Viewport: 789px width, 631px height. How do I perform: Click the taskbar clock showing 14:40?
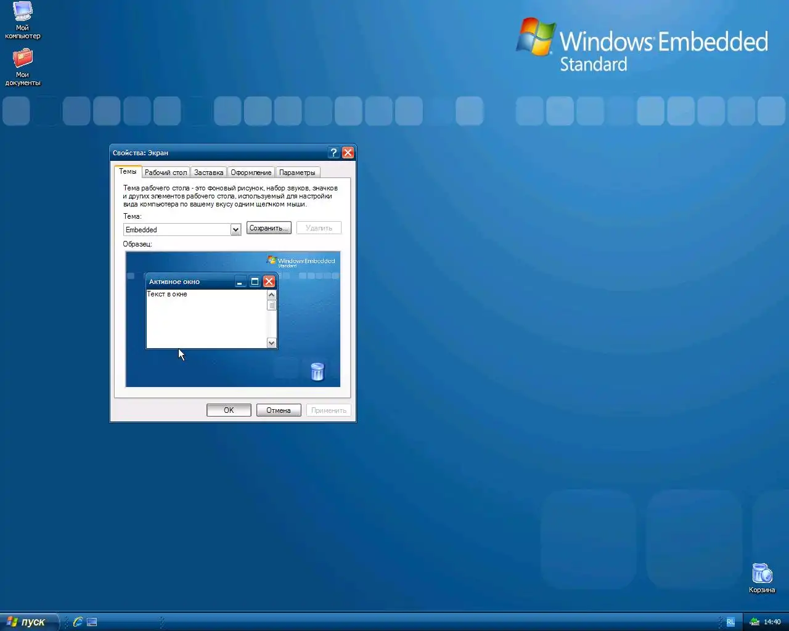tap(772, 622)
